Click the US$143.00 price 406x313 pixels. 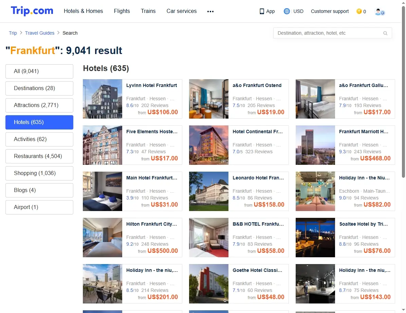click(x=375, y=297)
